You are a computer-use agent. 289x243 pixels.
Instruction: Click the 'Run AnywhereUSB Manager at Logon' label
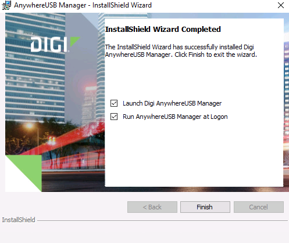click(175, 117)
